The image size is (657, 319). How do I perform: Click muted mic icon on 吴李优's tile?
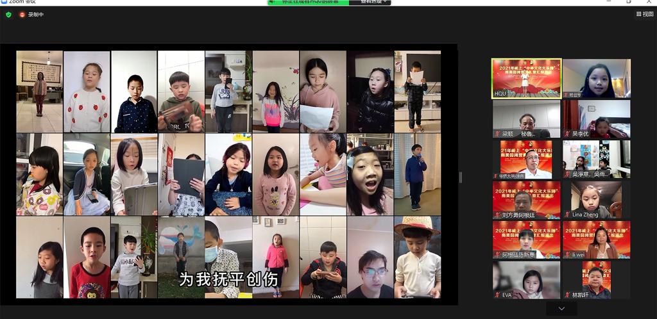(567, 134)
